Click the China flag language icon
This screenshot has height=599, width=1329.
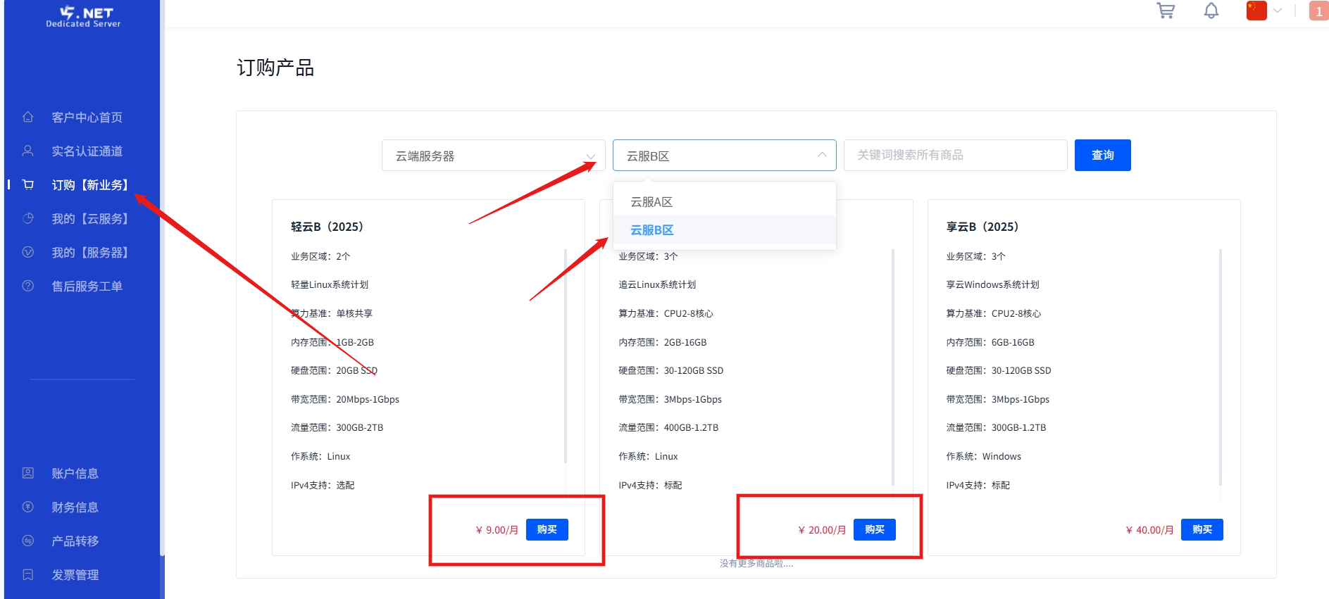point(1256,11)
